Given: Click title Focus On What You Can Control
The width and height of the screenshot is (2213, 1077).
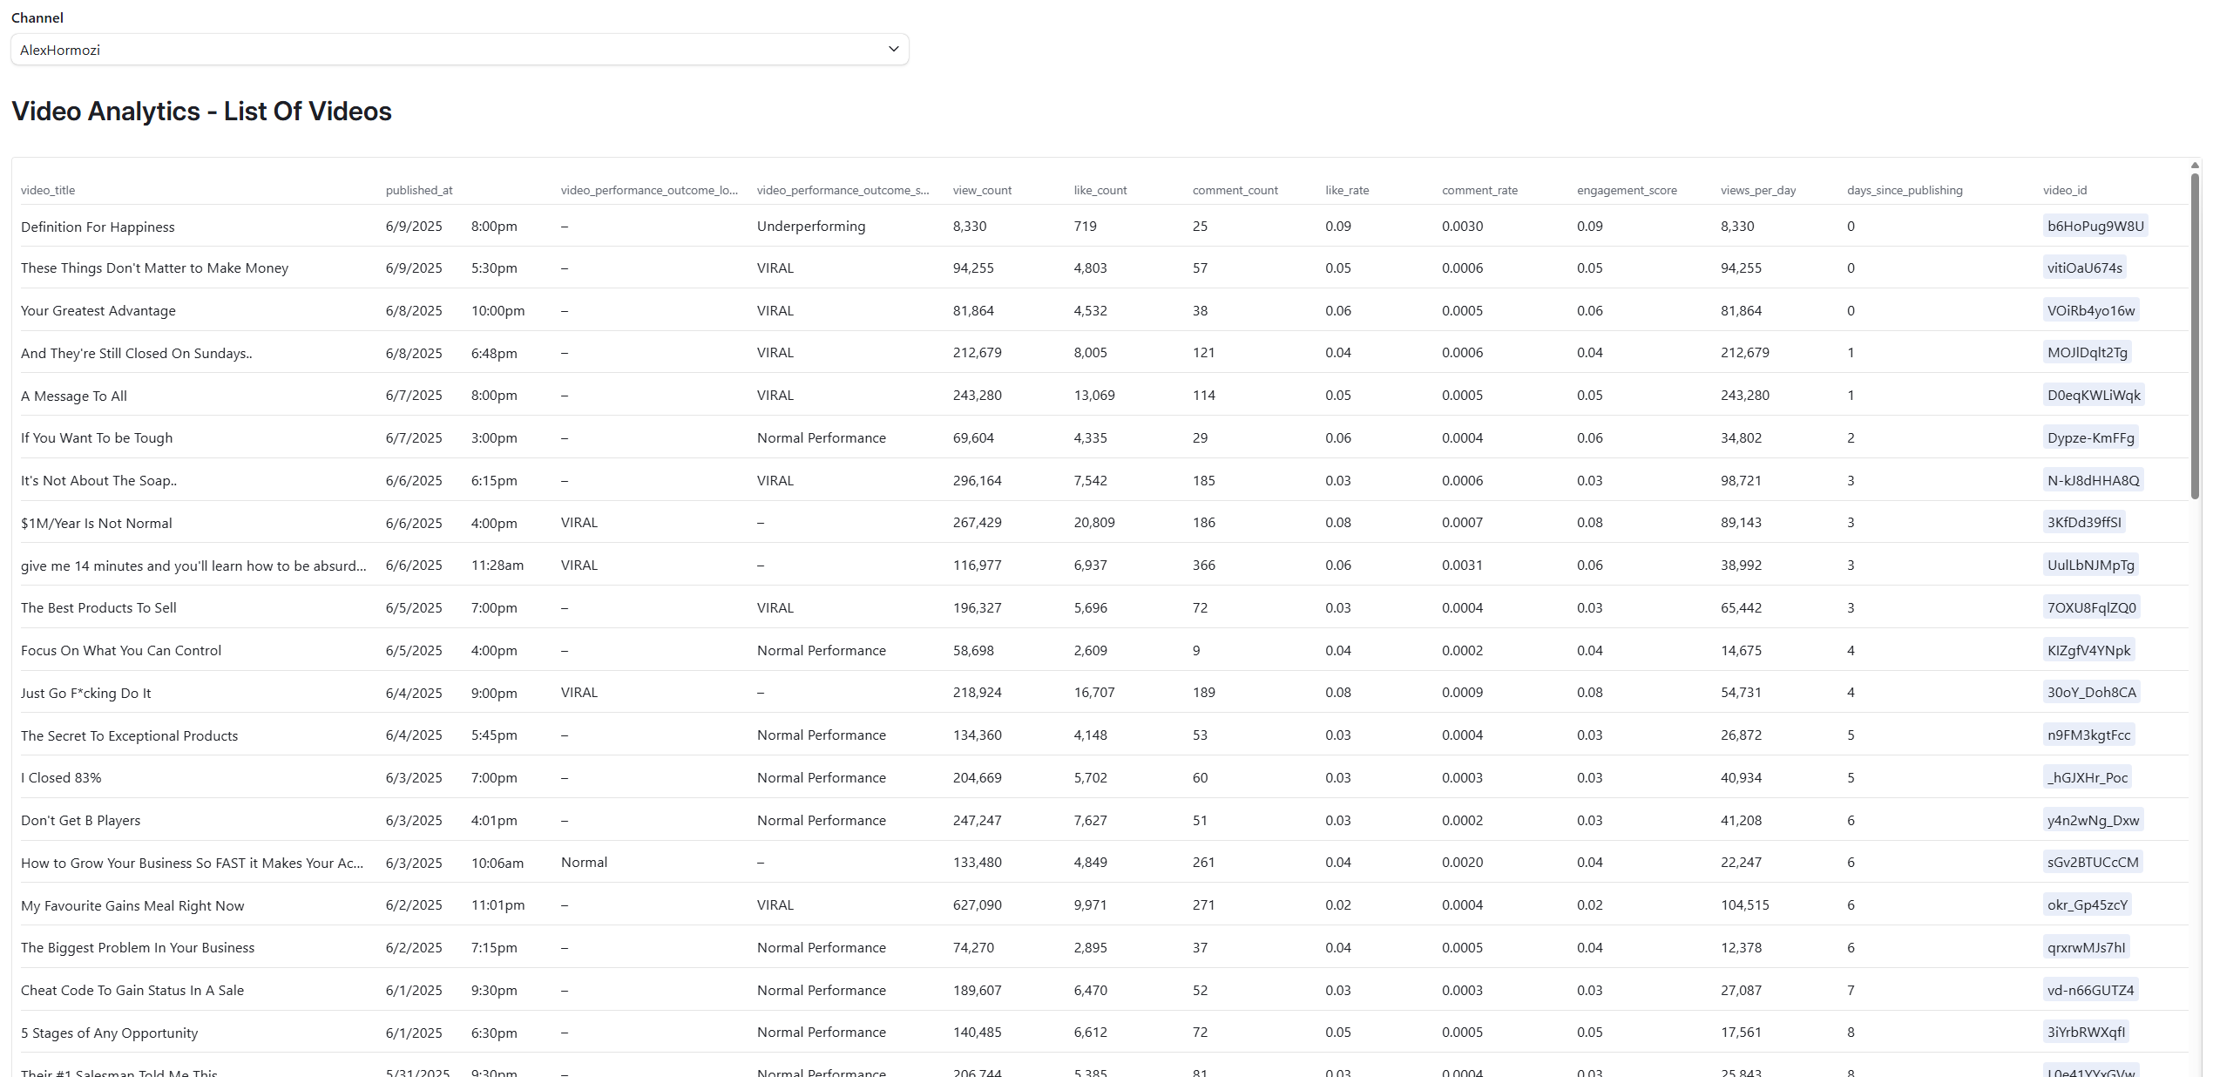Looking at the screenshot, I should pos(121,651).
